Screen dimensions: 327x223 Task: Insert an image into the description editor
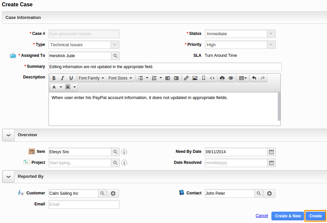[195, 78]
